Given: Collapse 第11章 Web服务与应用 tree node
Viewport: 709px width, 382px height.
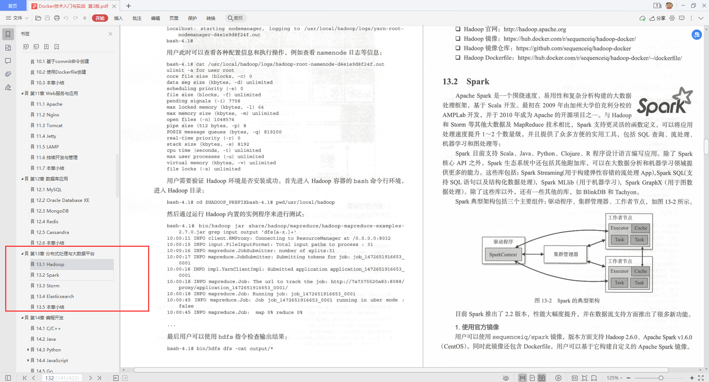Looking at the screenshot, I should (23, 94).
